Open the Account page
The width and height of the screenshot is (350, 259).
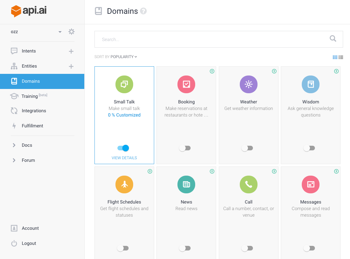[x=30, y=228]
